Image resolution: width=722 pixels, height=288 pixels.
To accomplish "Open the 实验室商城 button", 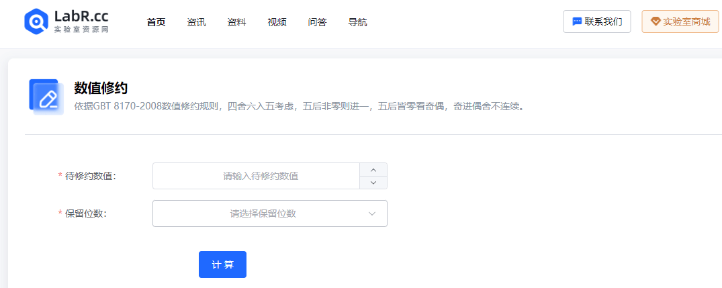I will click(x=680, y=21).
